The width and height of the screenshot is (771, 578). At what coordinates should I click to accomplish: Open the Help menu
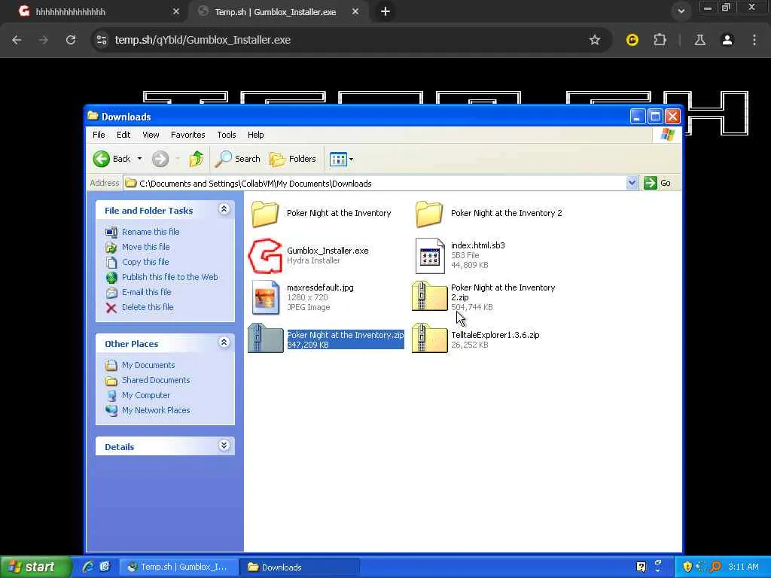(256, 135)
